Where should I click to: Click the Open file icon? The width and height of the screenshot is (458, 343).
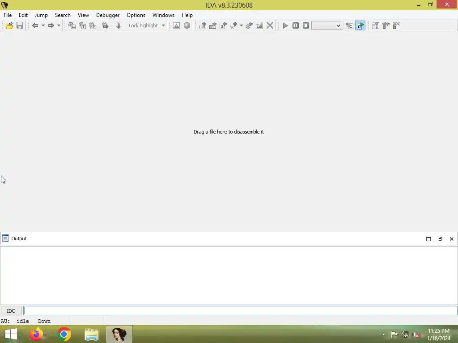[x=9, y=25]
